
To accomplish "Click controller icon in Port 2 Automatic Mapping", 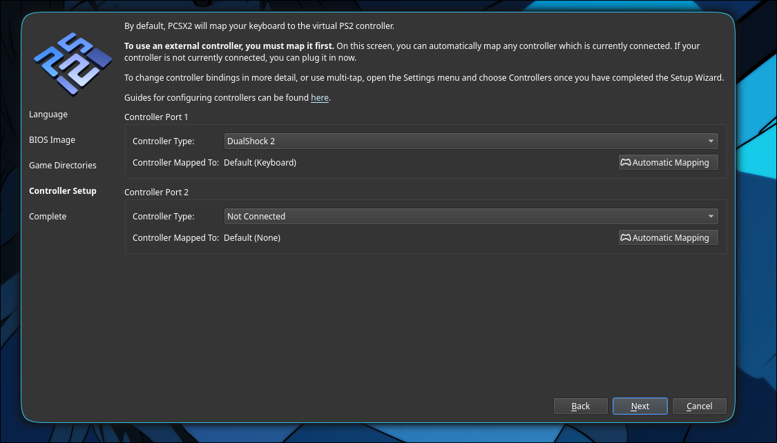I will tap(626, 237).
